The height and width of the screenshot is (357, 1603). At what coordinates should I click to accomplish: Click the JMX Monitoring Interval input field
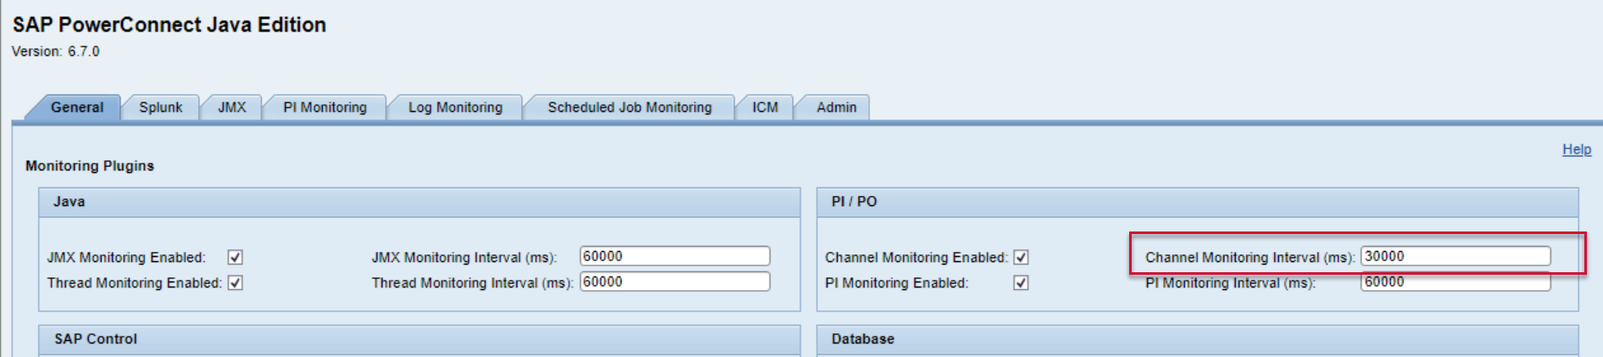674,256
